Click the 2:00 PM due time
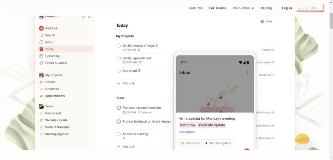 tap(129, 113)
